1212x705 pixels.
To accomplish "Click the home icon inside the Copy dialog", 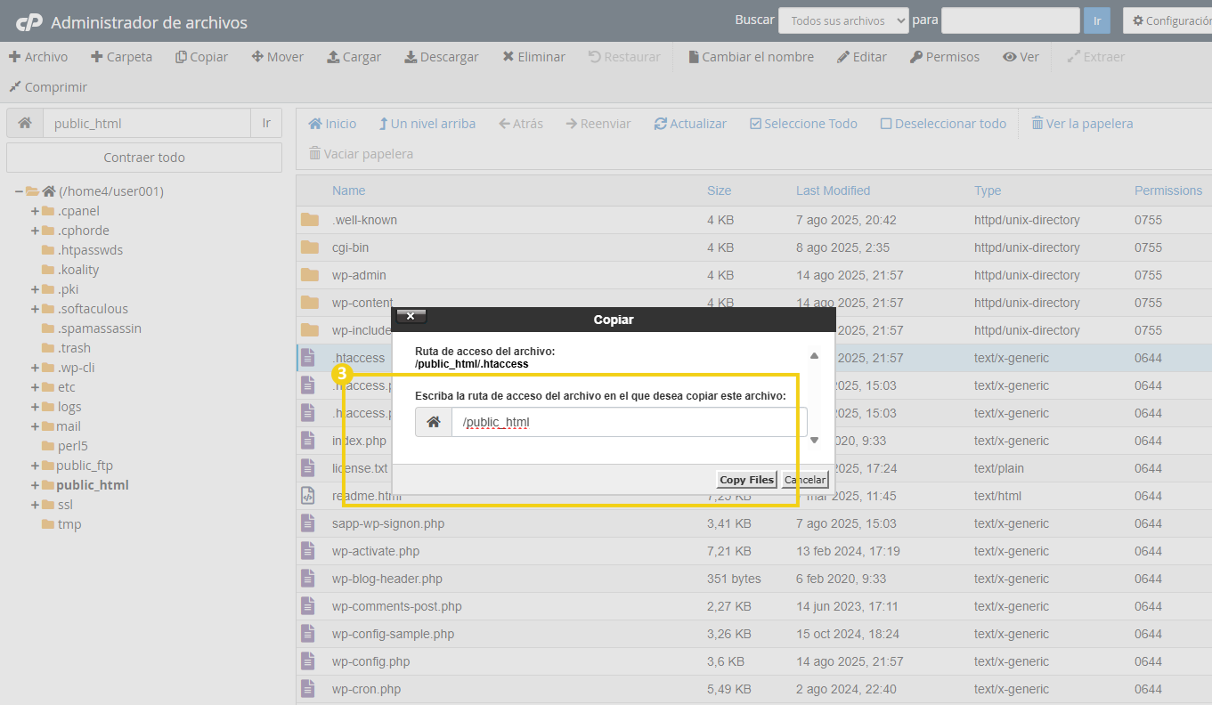I will pos(434,421).
